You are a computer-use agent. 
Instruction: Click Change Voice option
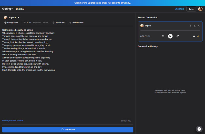tap(11, 23)
